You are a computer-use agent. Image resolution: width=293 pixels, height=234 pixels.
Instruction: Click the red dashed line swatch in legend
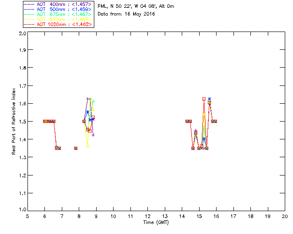(x=29, y=24)
